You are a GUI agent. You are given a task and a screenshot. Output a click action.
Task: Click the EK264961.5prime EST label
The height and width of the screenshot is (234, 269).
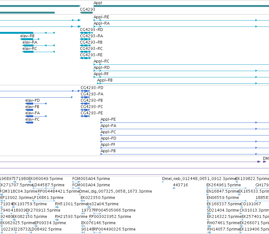point(224,185)
